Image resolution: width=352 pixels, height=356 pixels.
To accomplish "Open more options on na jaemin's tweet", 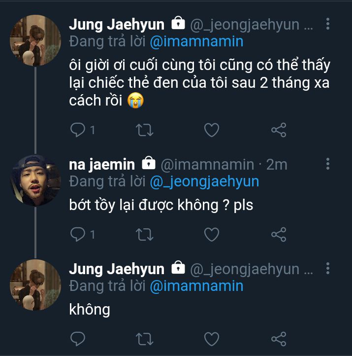I will pyautogui.click(x=328, y=164).
